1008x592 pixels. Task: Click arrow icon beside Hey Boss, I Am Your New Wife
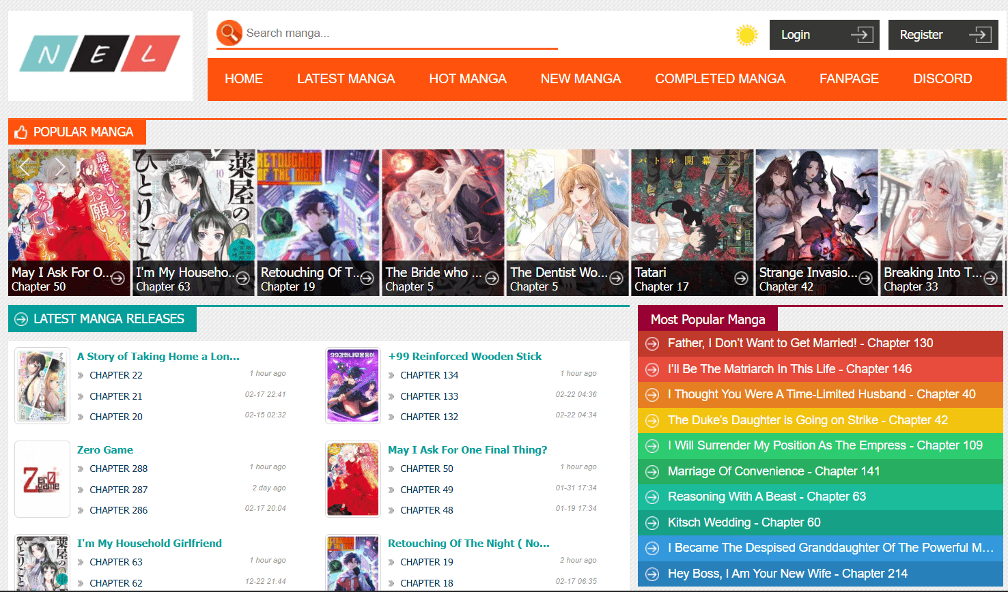pos(652,574)
